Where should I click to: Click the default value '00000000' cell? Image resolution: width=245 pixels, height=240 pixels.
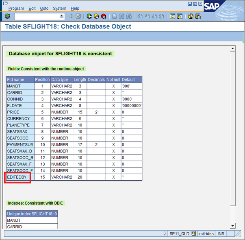(x=131, y=105)
